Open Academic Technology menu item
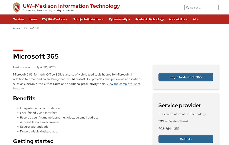229x145 pixels. [x=149, y=19]
